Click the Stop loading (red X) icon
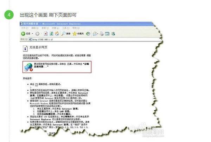Viewport: 211px width, 142px height. [46, 34]
